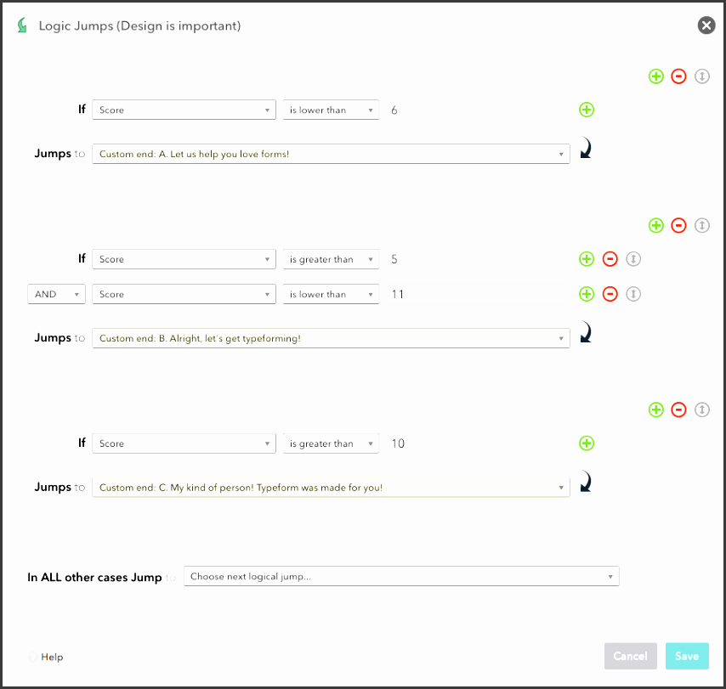The height and width of the screenshot is (689, 726).
Task: Open 'Choose next logical jump...' dropdown
Action: [x=401, y=576]
